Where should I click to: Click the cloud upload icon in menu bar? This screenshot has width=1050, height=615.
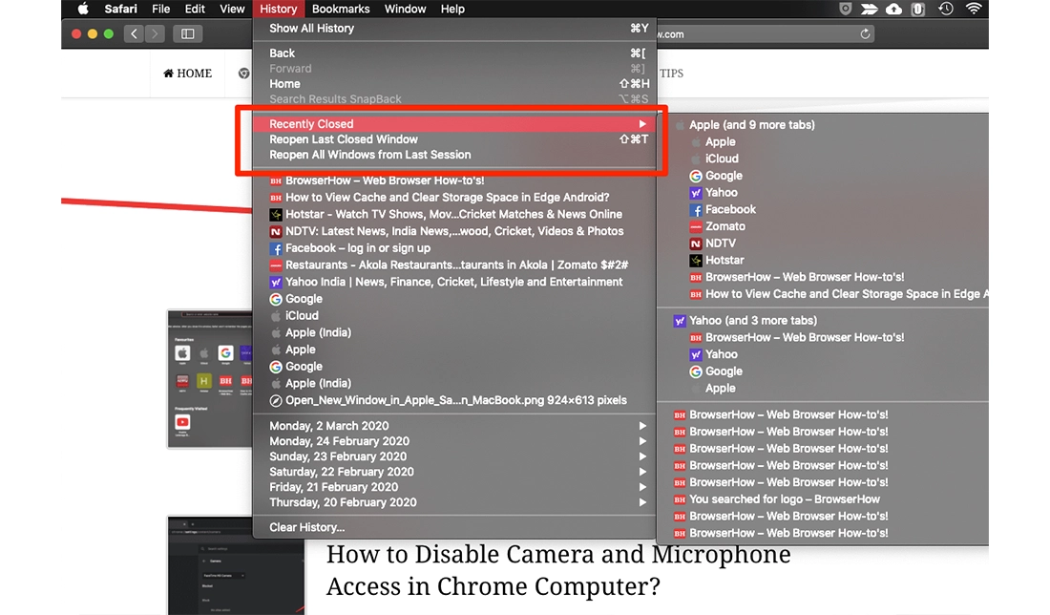tap(893, 10)
